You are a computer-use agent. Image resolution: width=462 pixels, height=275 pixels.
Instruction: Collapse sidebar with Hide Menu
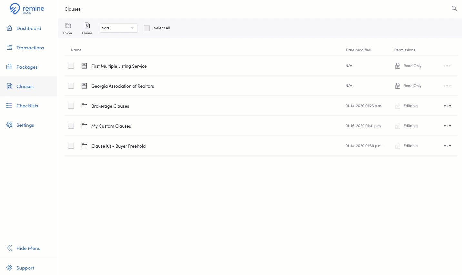(28, 248)
